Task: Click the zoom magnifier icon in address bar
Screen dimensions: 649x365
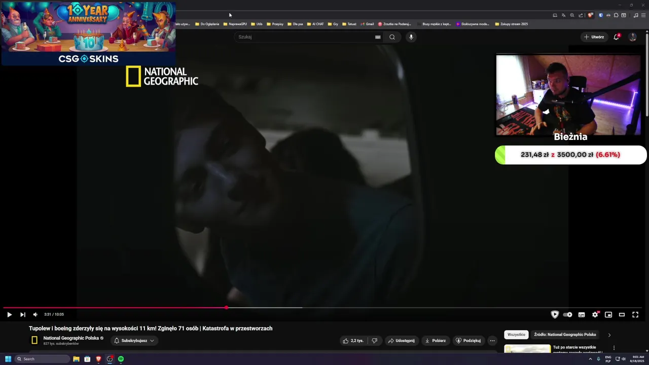Action: 572,15
